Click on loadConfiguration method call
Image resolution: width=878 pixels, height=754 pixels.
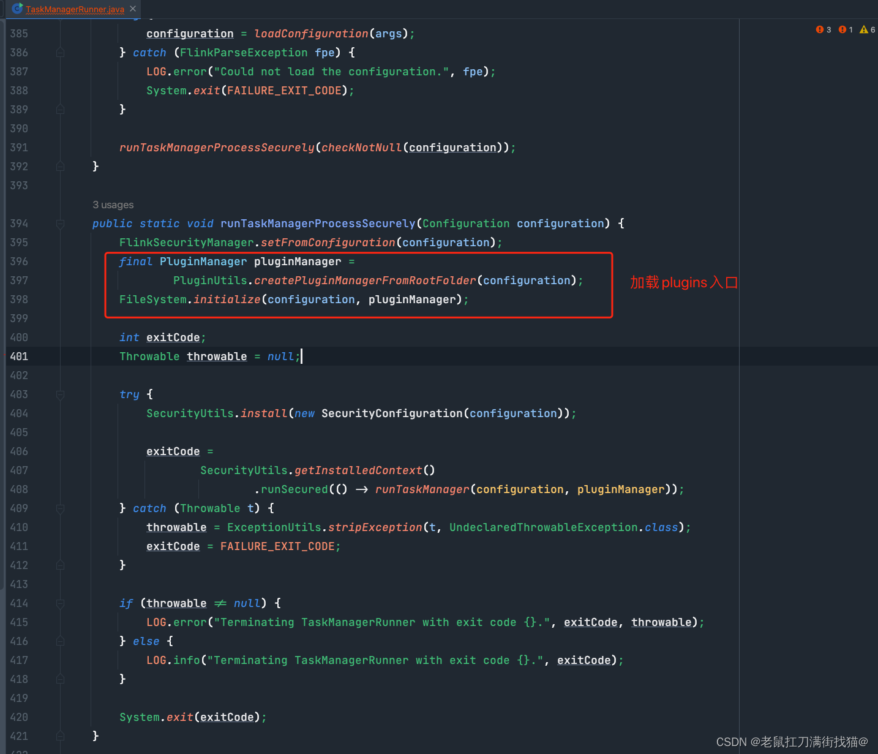pos(312,34)
